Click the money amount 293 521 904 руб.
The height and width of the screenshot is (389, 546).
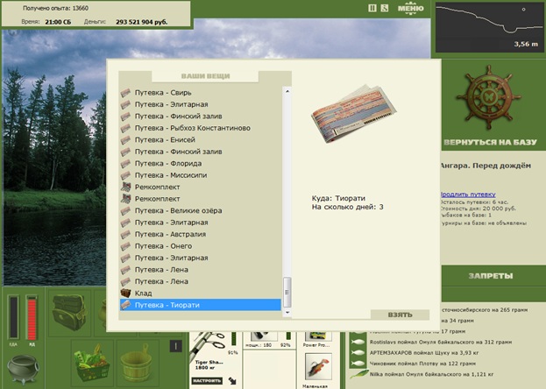(142, 22)
